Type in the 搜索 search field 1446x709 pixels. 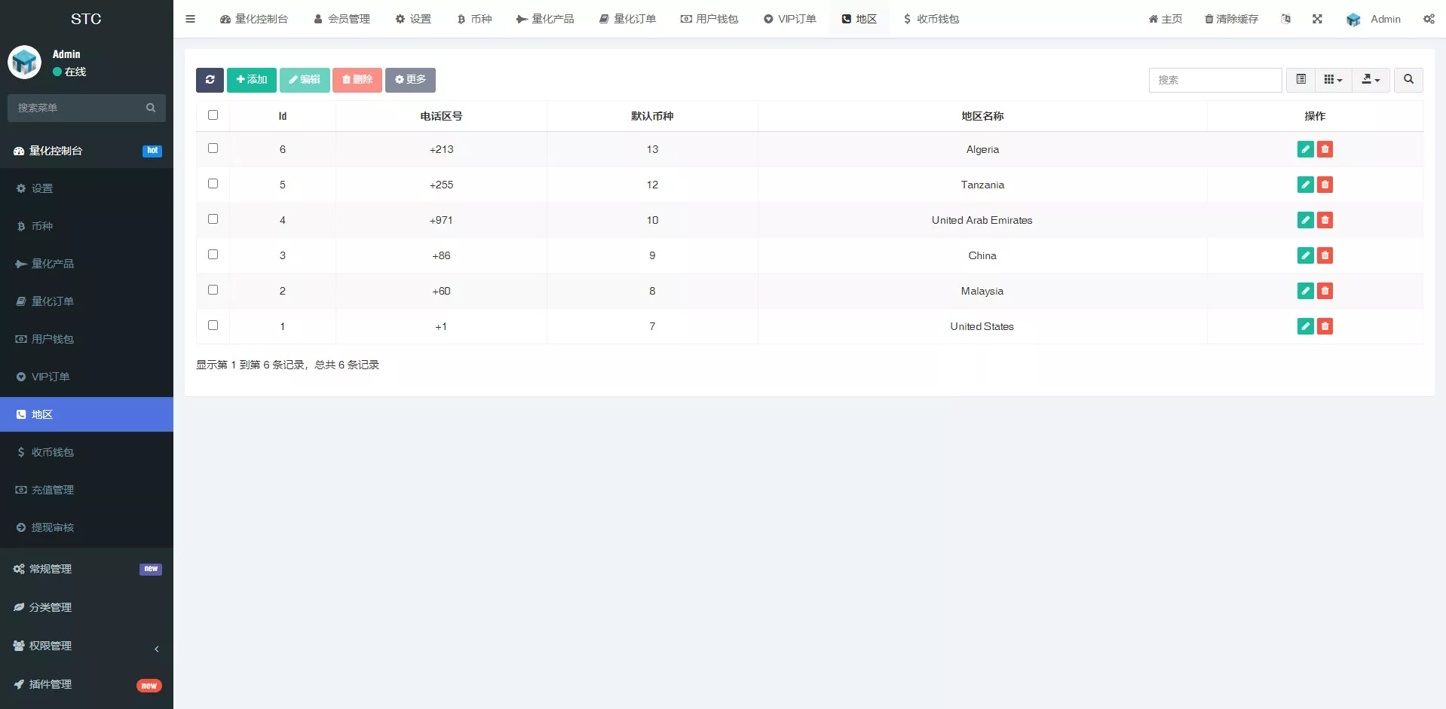coord(1215,80)
